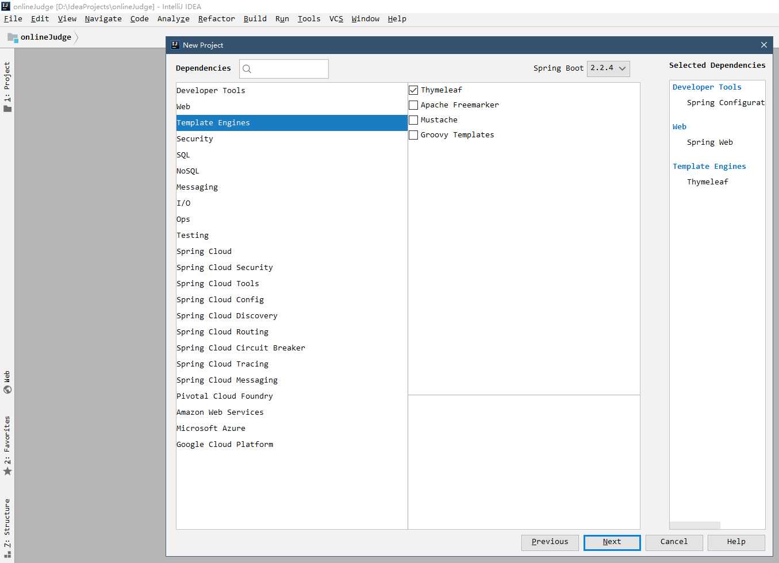Click the Selected Dependencies horizontal scrollbar
This screenshot has height=563, width=779.
(695, 525)
